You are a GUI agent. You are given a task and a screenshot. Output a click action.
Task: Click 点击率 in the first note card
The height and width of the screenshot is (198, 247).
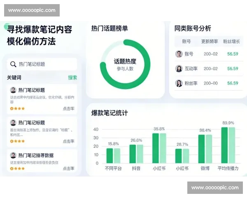[x=68, y=108]
